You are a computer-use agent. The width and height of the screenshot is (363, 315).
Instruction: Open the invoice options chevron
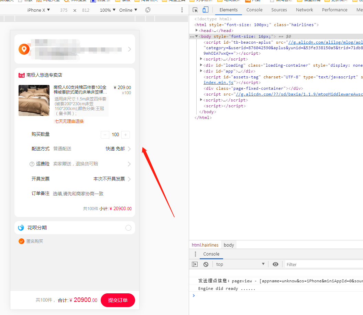click(129, 179)
